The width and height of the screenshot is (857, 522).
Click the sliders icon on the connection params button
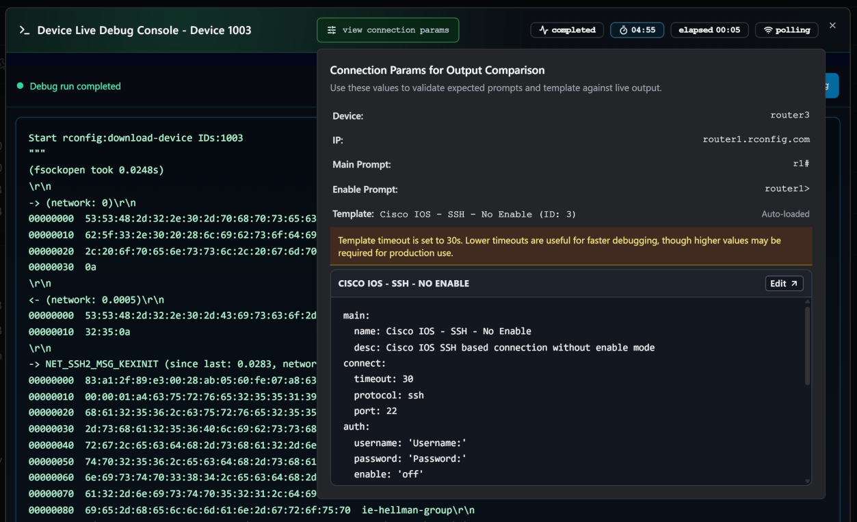[332, 30]
